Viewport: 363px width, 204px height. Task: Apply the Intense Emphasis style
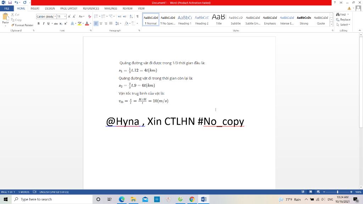pyautogui.click(x=287, y=20)
